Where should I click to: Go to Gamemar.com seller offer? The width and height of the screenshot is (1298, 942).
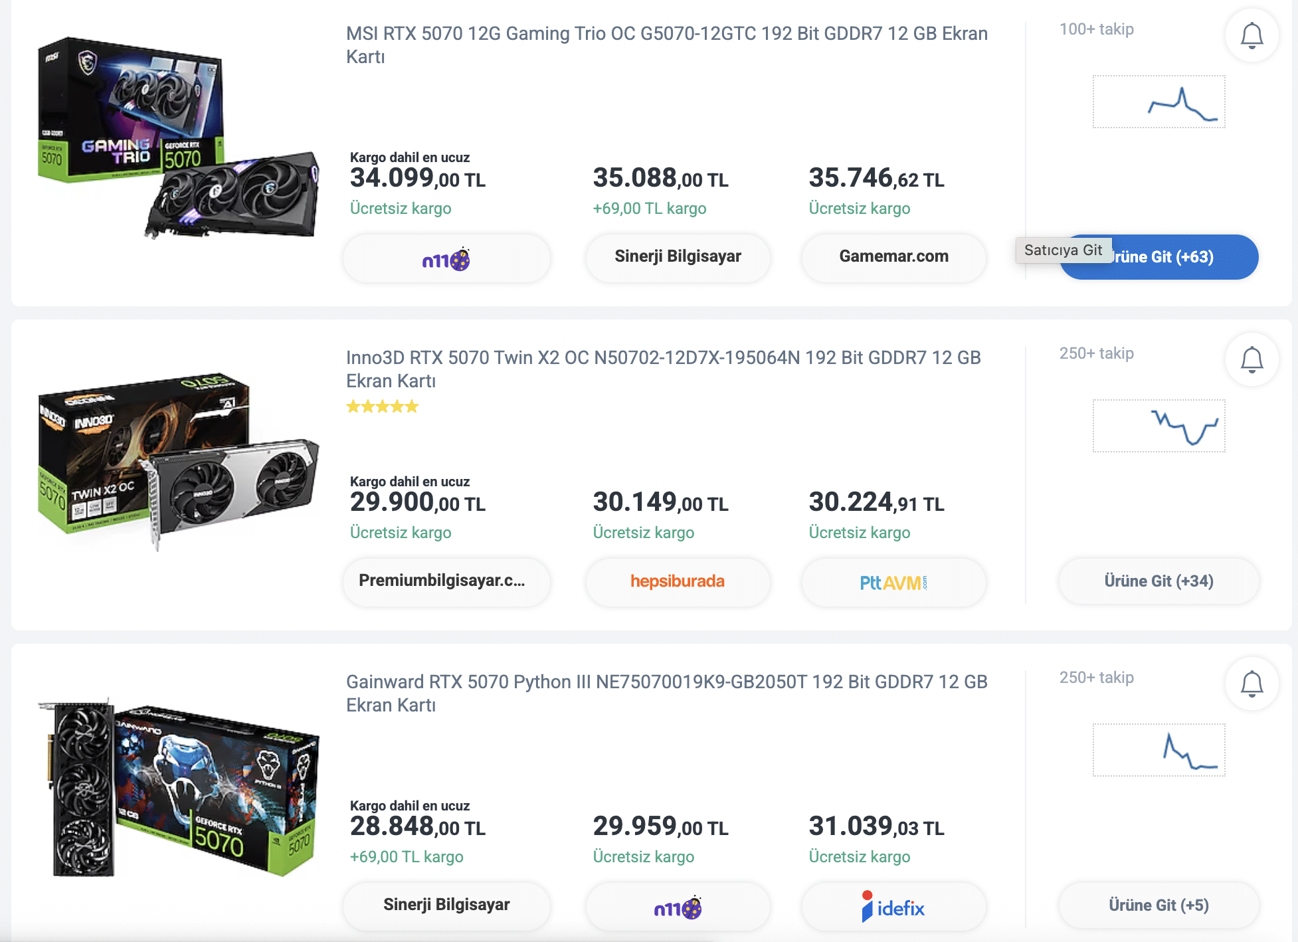pyautogui.click(x=893, y=257)
